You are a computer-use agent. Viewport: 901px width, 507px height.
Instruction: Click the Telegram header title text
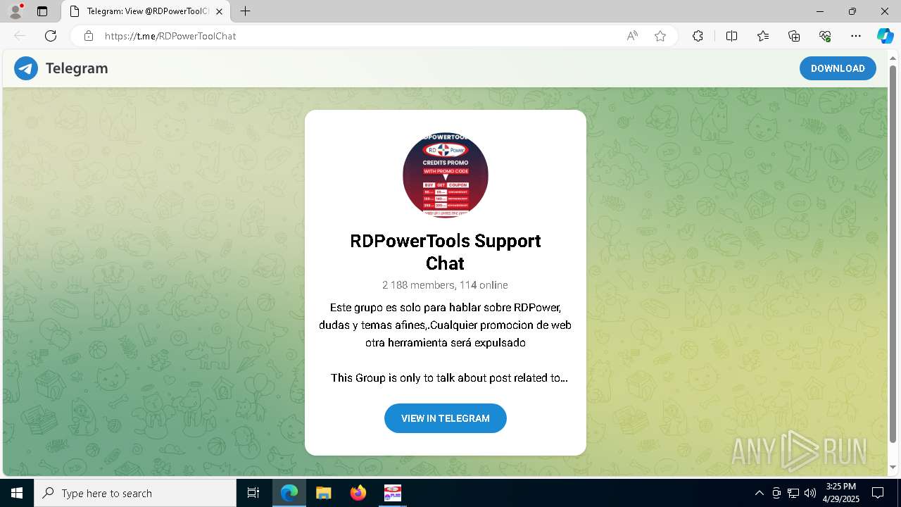click(77, 68)
